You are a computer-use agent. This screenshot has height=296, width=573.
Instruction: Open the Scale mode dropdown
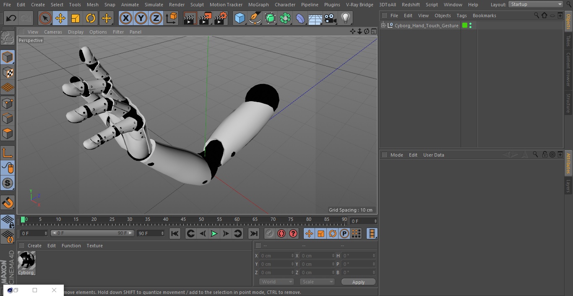pos(317,282)
